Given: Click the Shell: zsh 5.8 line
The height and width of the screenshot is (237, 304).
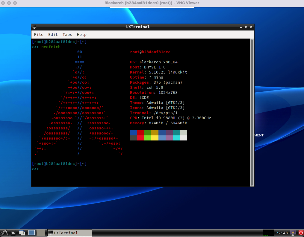Looking at the screenshot, I should pyautogui.click(x=146, y=88).
